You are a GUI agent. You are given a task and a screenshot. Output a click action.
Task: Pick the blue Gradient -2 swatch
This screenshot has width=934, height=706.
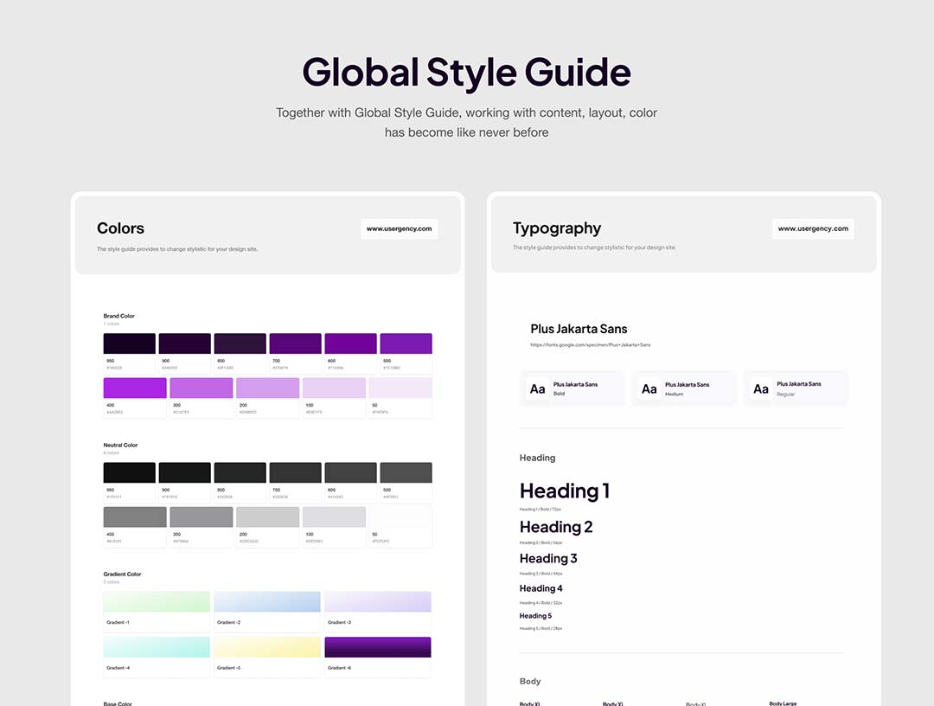point(267,602)
